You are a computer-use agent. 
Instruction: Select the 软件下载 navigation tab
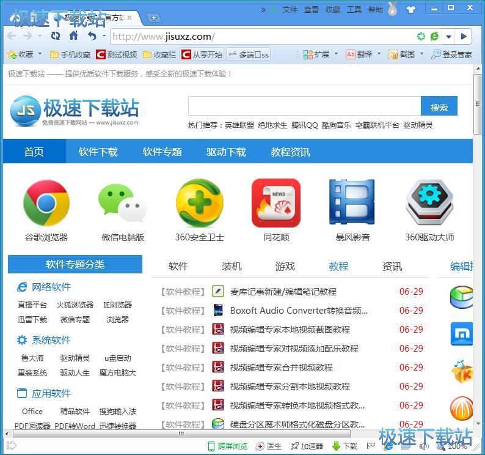[98, 152]
